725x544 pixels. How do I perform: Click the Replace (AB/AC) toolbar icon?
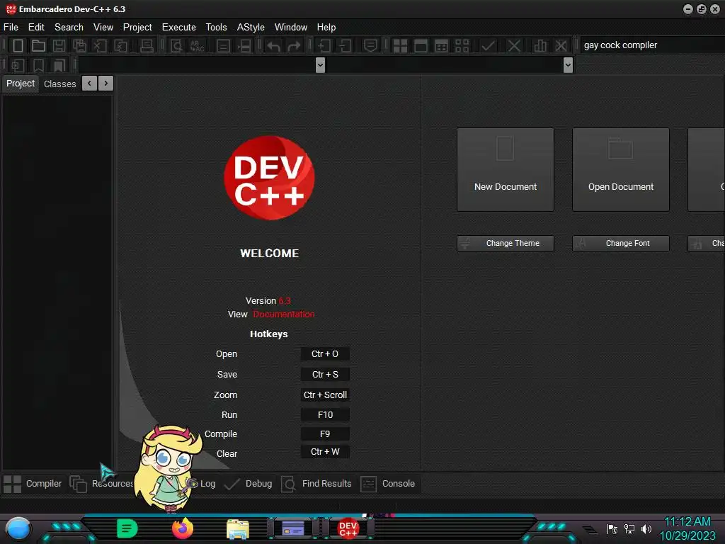click(x=197, y=45)
